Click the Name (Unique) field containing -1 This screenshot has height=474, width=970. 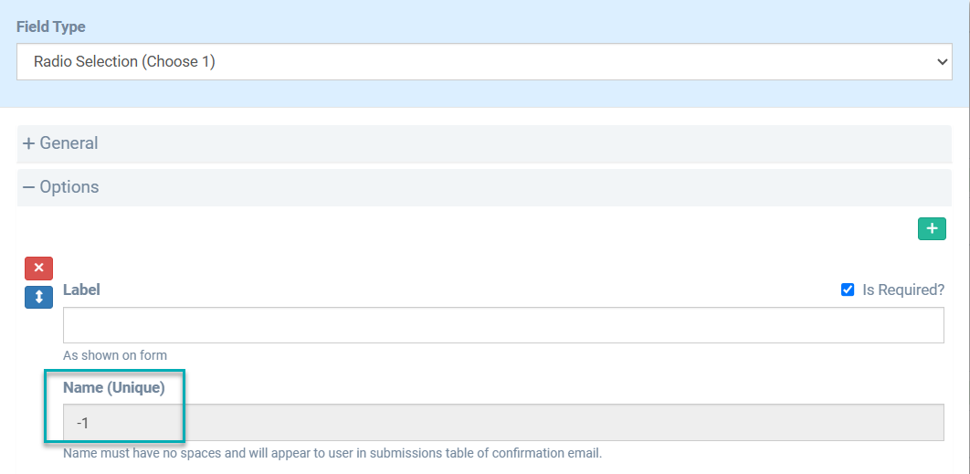coord(502,423)
